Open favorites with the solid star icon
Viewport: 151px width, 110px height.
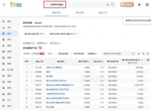139,5
